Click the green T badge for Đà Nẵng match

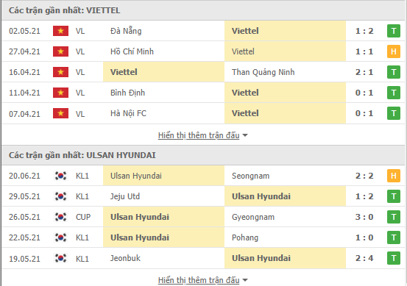[394, 31]
